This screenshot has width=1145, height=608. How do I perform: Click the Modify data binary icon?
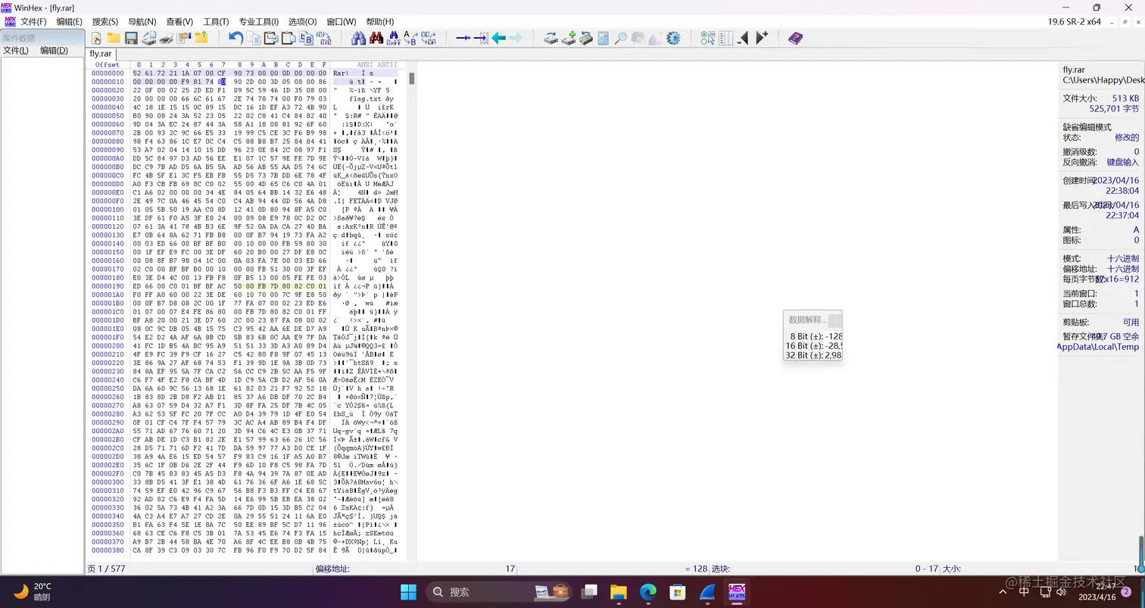(x=324, y=38)
